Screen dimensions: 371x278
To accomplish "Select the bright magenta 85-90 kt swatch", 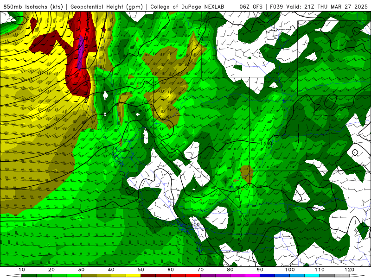I will (x=252, y=276).
